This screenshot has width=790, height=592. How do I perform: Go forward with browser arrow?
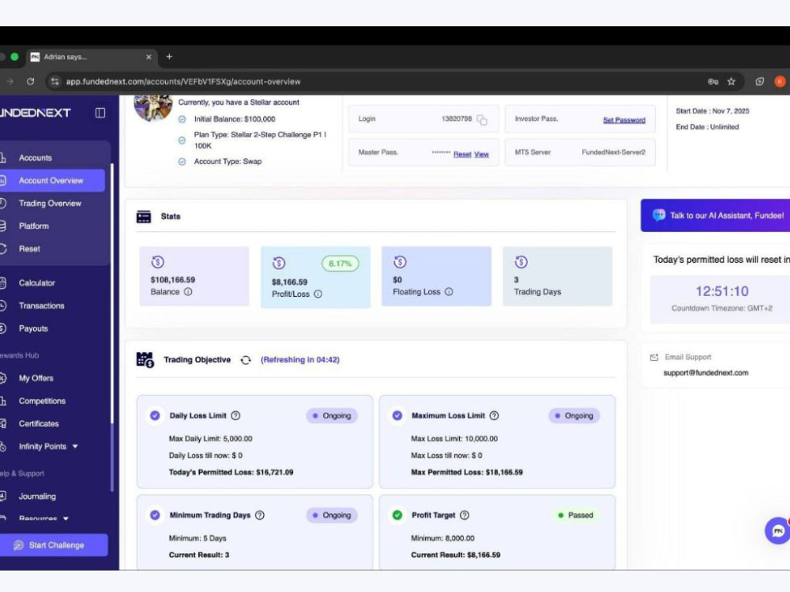[x=9, y=81]
